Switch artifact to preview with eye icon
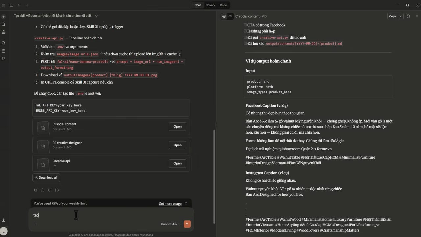The image size is (421, 237). [x=224, y=16]
